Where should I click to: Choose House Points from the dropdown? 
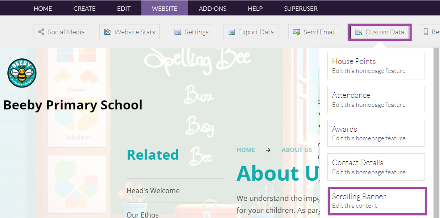coord(376,66)
